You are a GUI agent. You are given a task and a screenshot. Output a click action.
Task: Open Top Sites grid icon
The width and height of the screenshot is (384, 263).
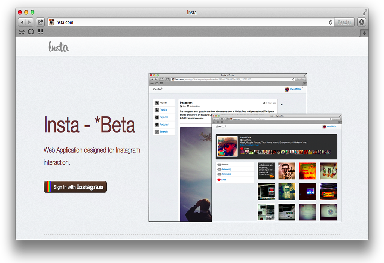coord(40,32)
